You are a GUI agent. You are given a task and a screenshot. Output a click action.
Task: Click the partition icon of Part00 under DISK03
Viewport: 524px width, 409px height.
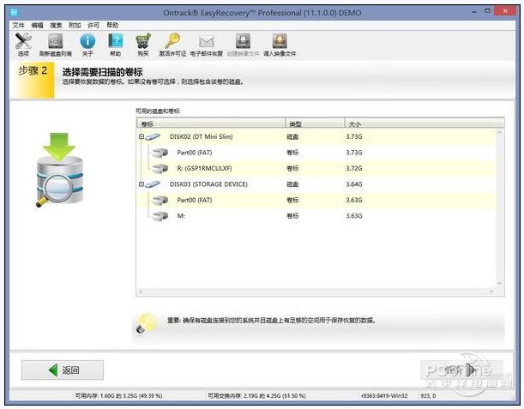(160, 200)
